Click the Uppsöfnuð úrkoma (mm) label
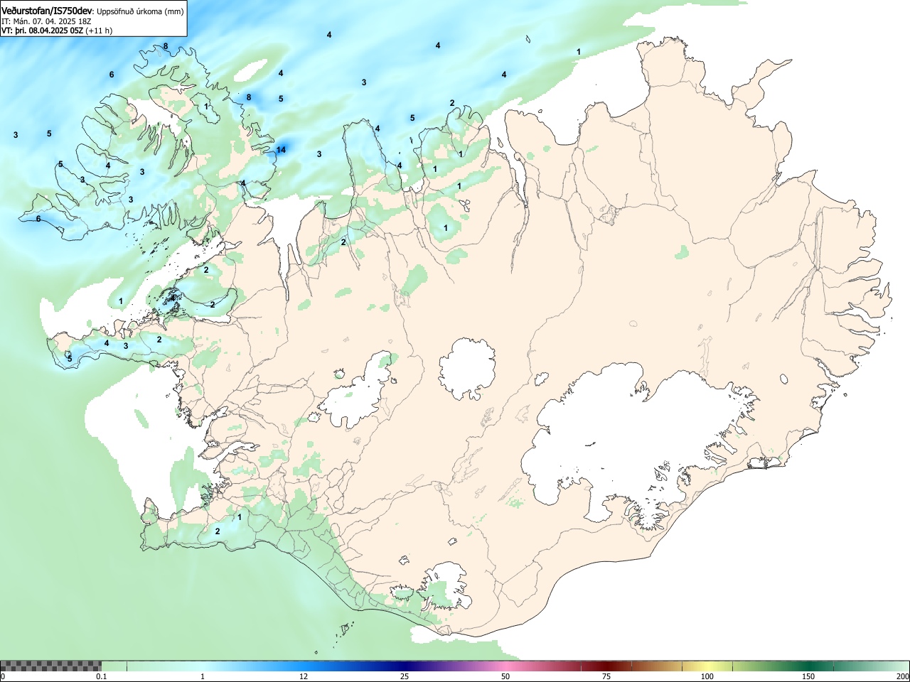This screenshot has width=910, height=682. pyautogui.click(x=139, y=11)
